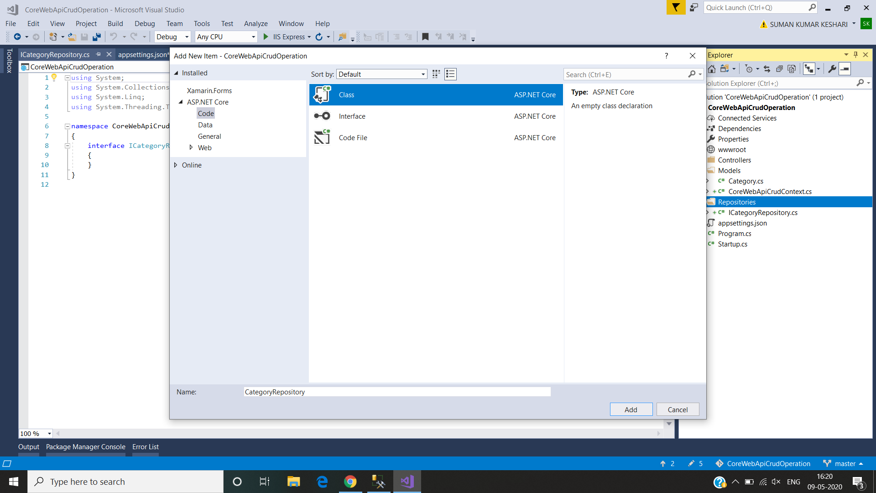Click the Add button in dialog
876x493 pixels.
(x=631, y=409)
